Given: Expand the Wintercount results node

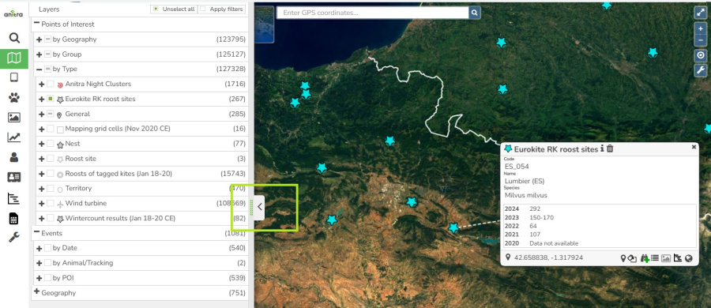Looking at the screenshot, I should (x=42, y=218).
